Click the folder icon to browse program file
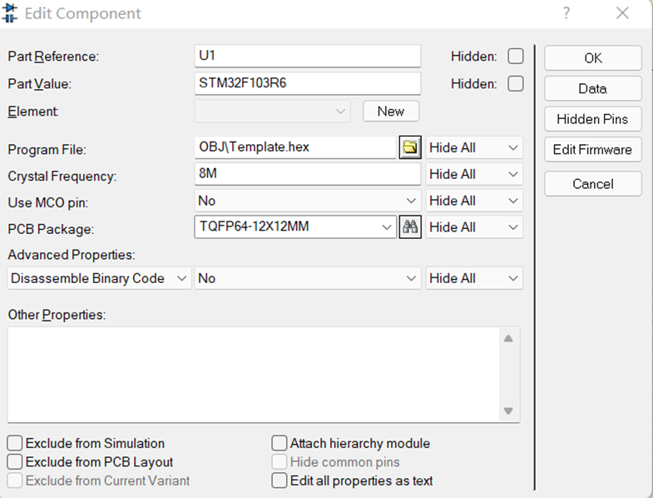 (x=409, y=147)
